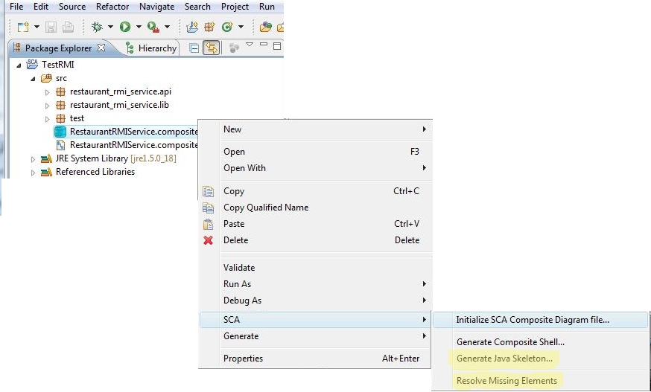
Task: Click the Run External Tools icon
Action: point(153,28)
